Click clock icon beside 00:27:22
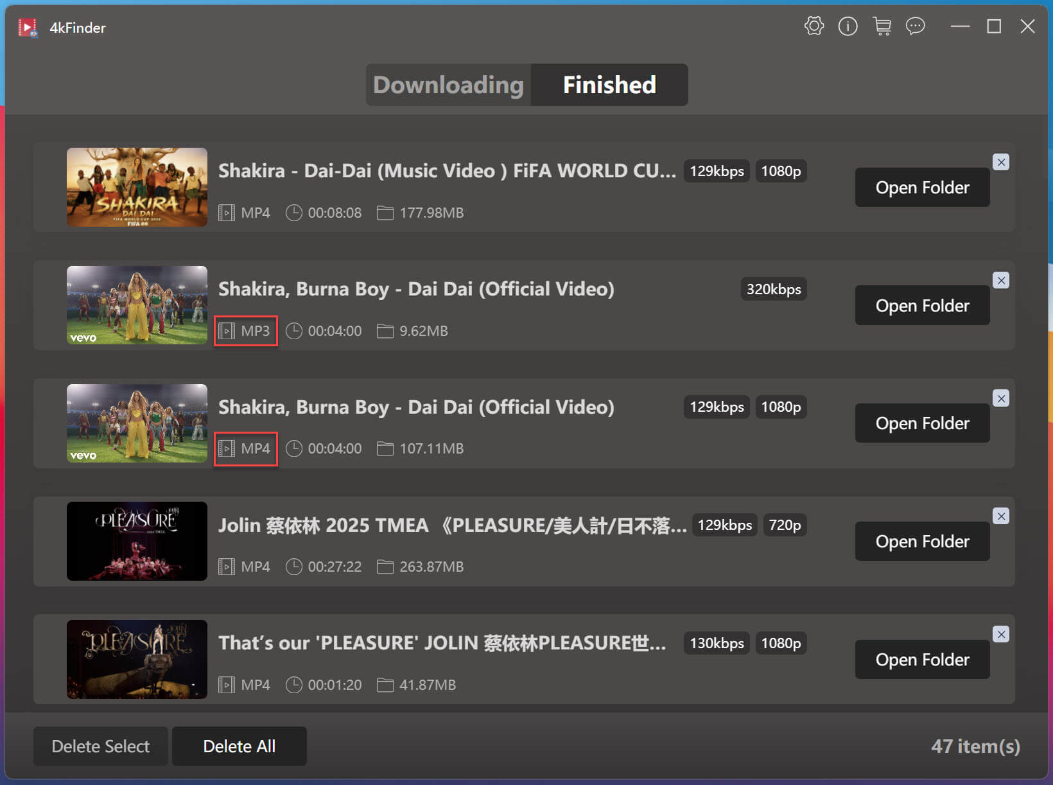This screenshot has width=1053, height=785. coord(293,567)
